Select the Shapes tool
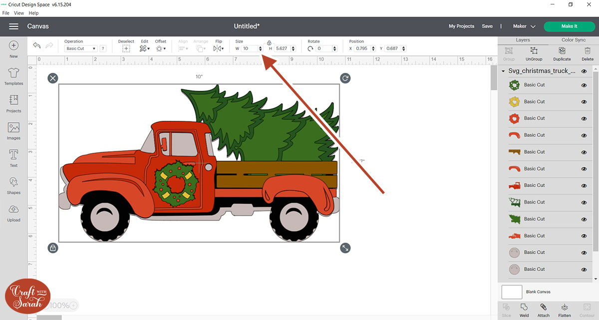599x320 pixels. [13, 182]
